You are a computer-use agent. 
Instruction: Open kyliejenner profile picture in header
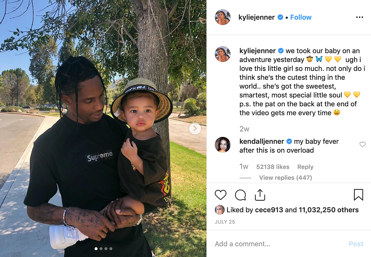coord(223,17)
